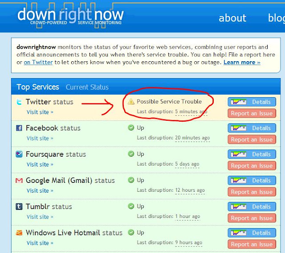This screenshot has width=285, height=253.
Task: Visit site link under Foursquare status
Action: point(40,165)
